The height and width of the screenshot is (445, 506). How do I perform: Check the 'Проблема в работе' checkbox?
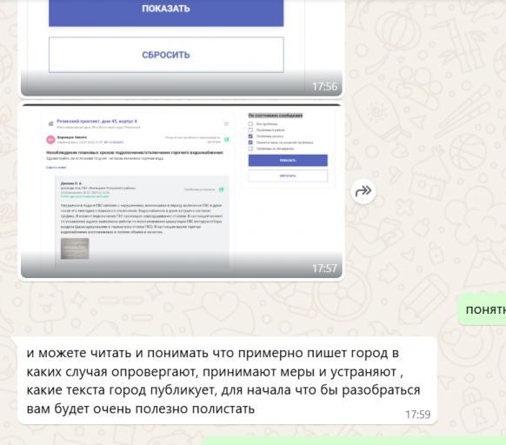[250, 130]
